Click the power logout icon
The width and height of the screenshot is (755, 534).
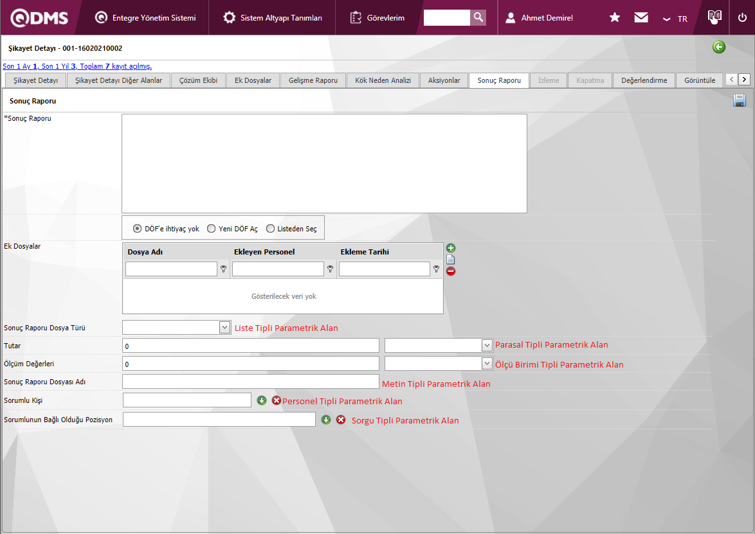(742, 18)
